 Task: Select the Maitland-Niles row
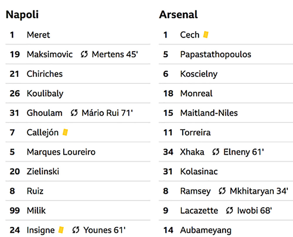click(226, 113)
